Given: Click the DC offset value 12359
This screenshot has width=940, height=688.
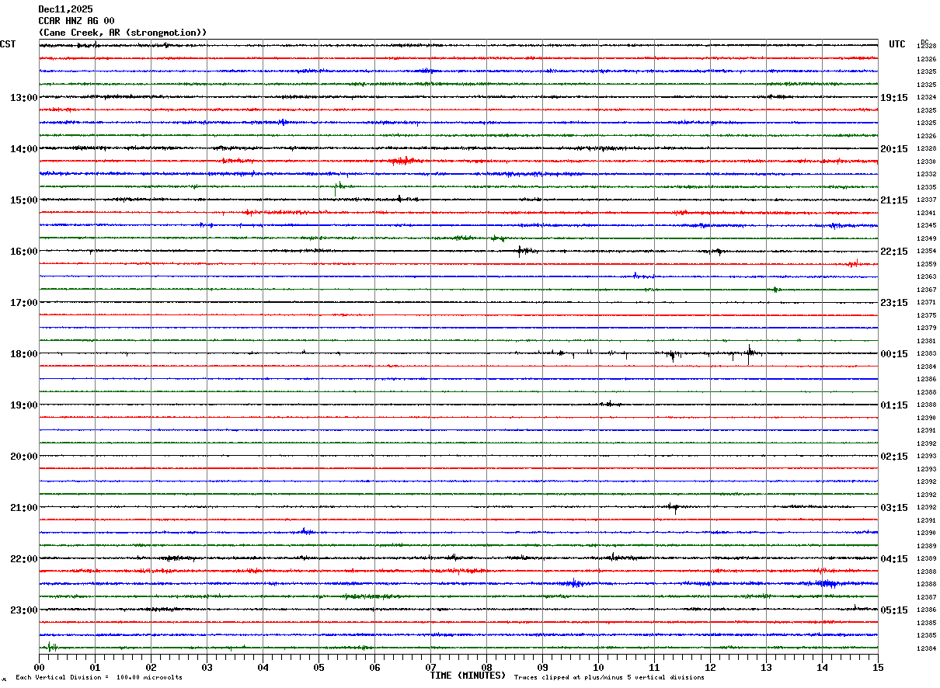Looking at the screenshot, I should click(926, 264).
